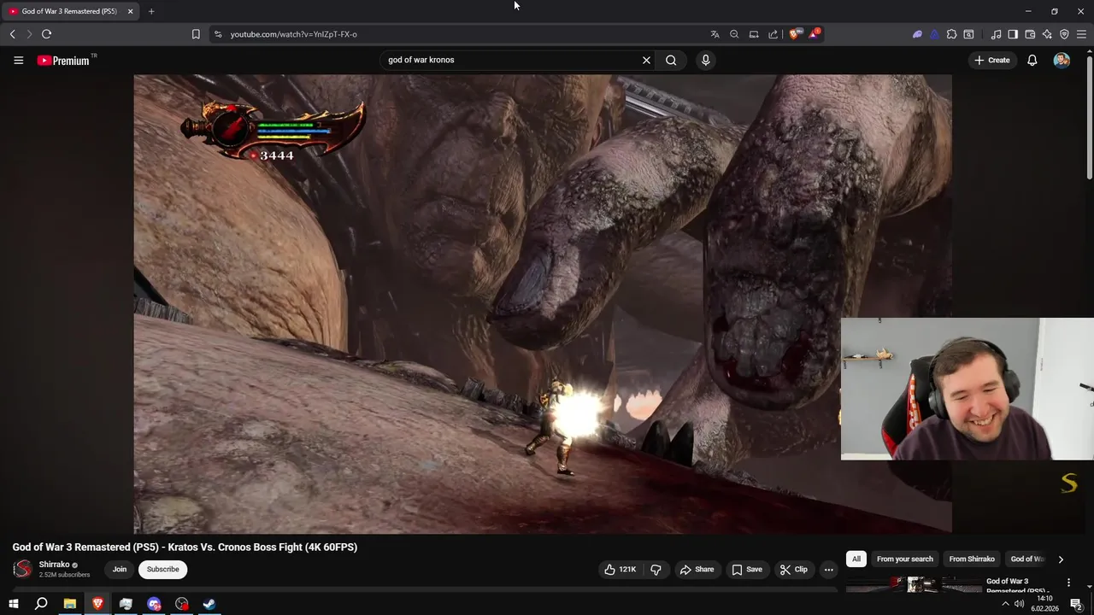This screenshot has height=615, width=1094.
Task: Open account avatar menu
Action: coord(1062,60)
